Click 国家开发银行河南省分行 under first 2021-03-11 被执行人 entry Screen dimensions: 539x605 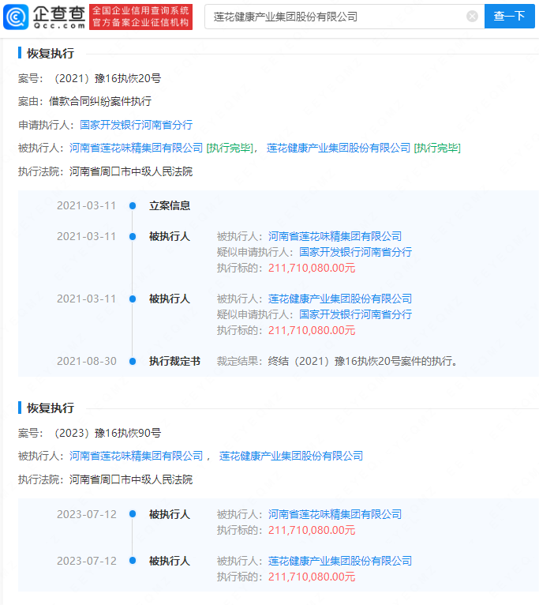pyautogui.click(x=355, y=252)
